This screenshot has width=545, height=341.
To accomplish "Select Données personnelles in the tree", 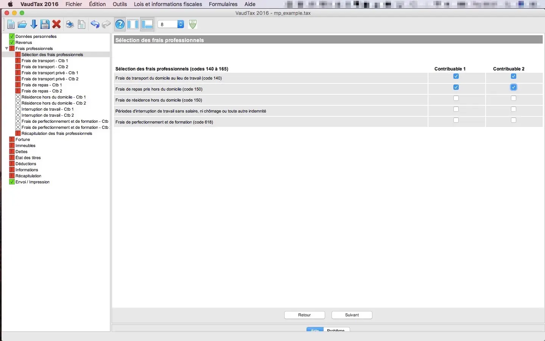I will point(36,36).
